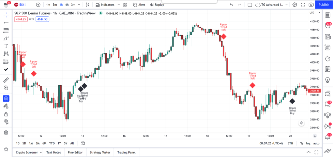Switch to the Pine Editor tab
This screenshot has height=157, width=333.
[x=75, y=153]
